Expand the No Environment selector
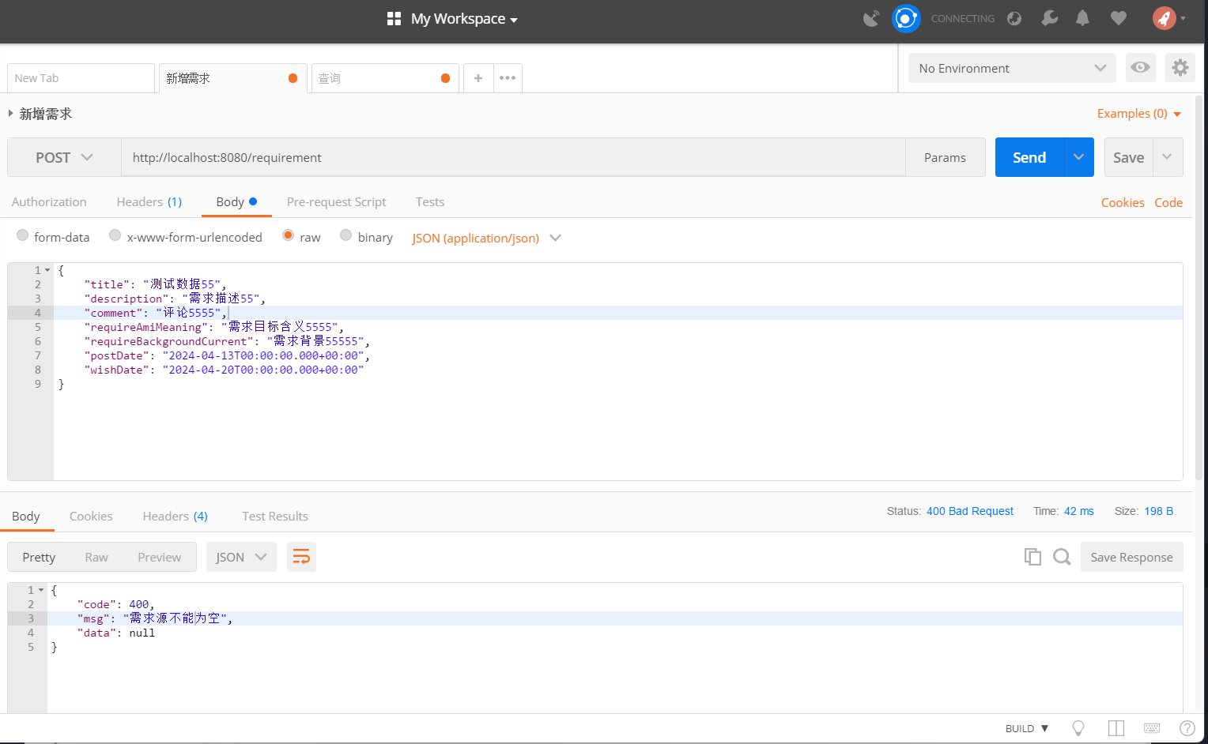 click(1011, 68)
